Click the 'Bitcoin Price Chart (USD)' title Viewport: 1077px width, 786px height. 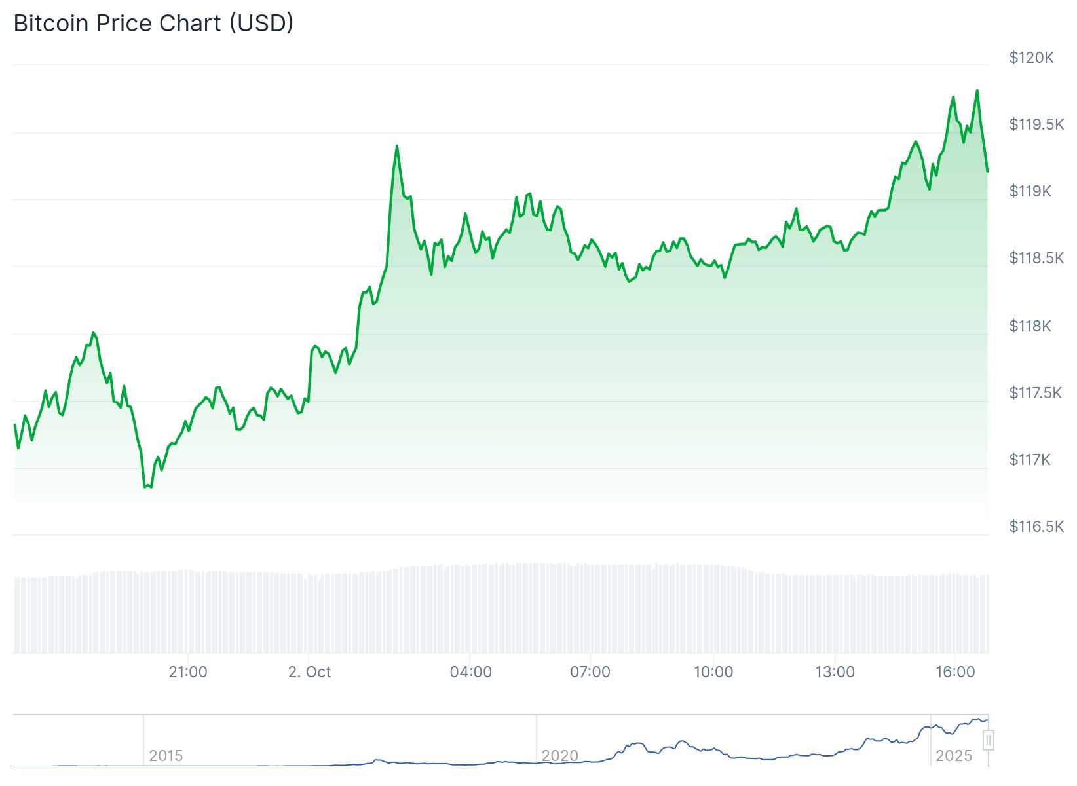[x=154, y=24]
